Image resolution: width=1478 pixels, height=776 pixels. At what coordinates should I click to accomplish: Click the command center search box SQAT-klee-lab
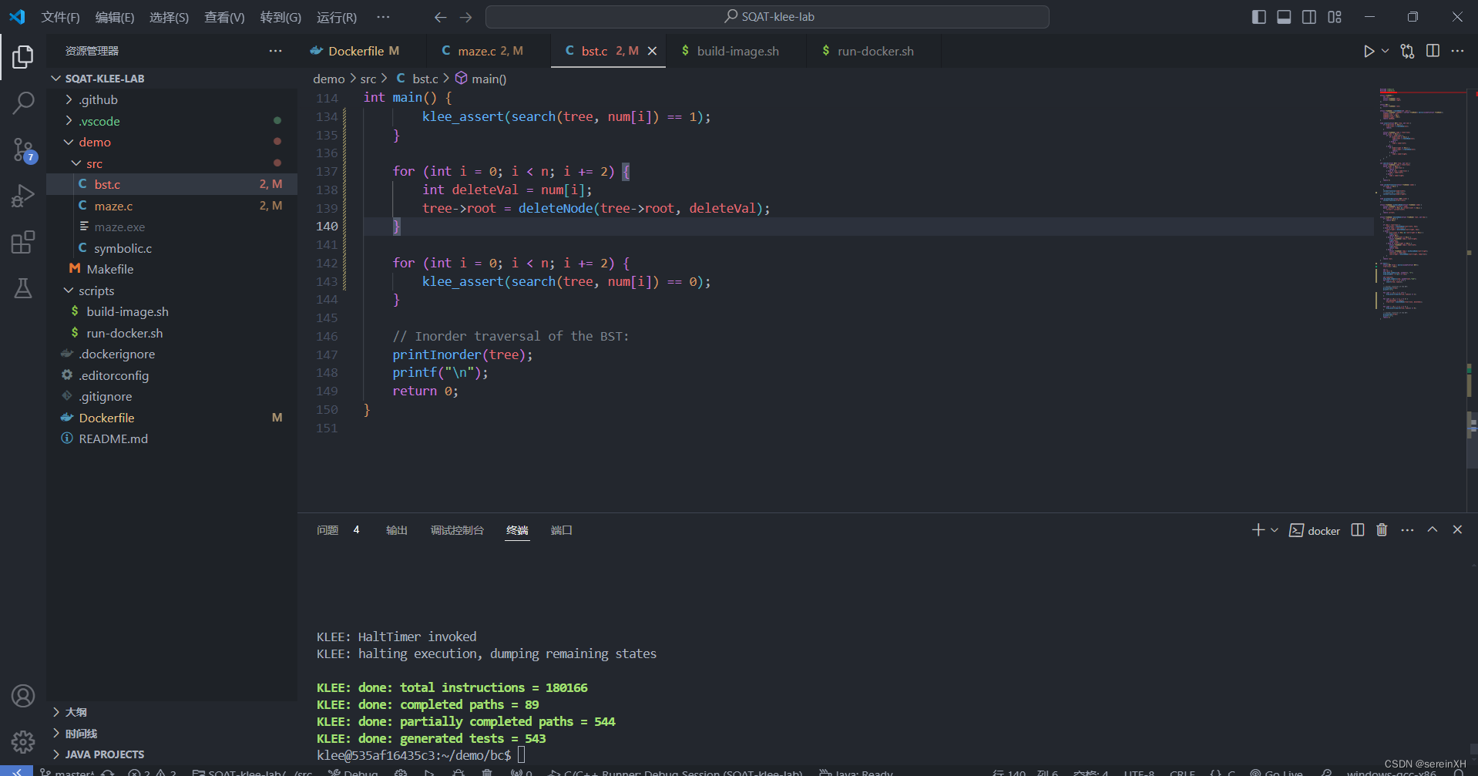768,17
